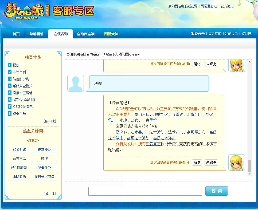Click the 如梦奇谭 keyword button

click(19, 149)
